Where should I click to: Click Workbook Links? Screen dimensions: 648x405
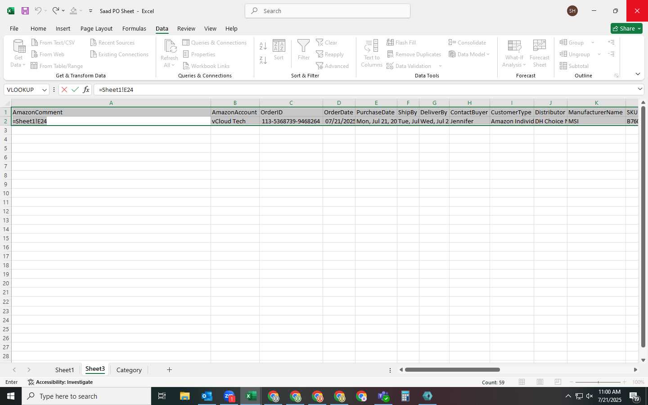coord(206,66)
